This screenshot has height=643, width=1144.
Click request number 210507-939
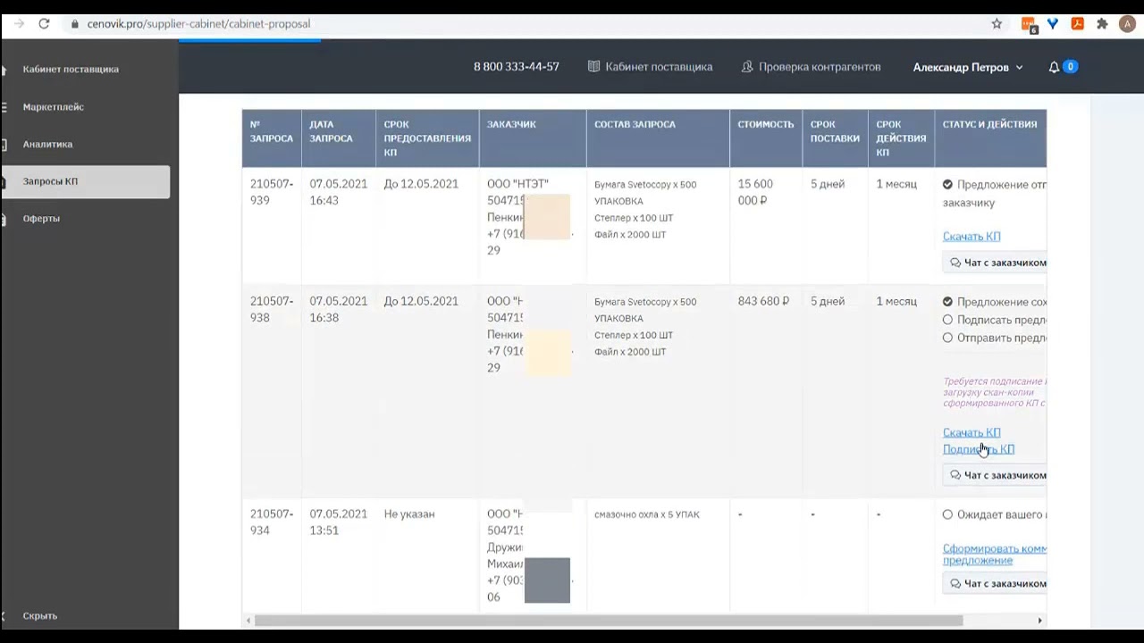click(x=272, y=192)
